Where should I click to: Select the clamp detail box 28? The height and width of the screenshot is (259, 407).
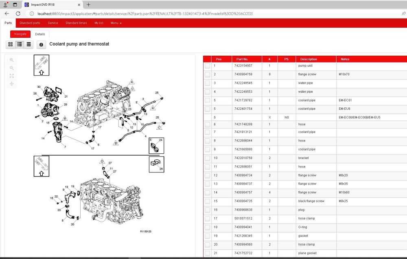pyautogui.click(x=157, y=164)
